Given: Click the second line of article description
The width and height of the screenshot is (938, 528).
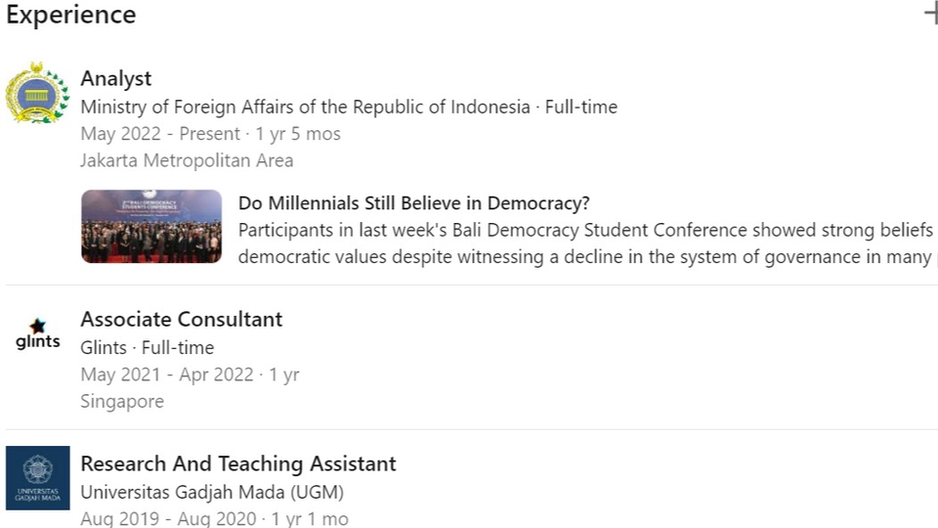Looking at the screenshot, I should pos(584,257).
